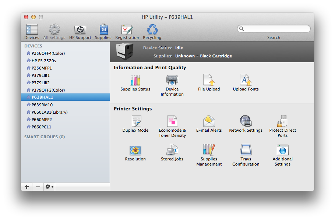Select printer P256MFP1
Screen dimensions: 335x220
coord(66,68)
